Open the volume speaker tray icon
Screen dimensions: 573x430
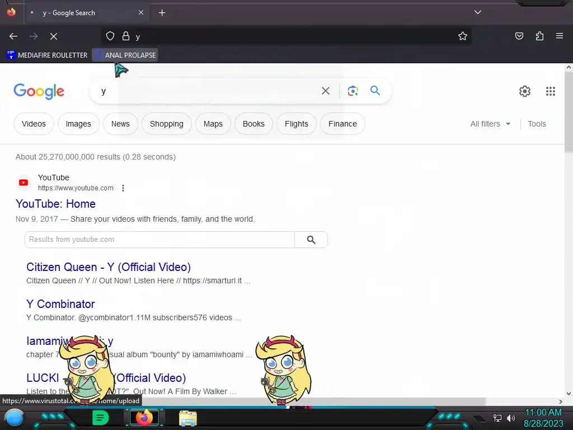511,418
